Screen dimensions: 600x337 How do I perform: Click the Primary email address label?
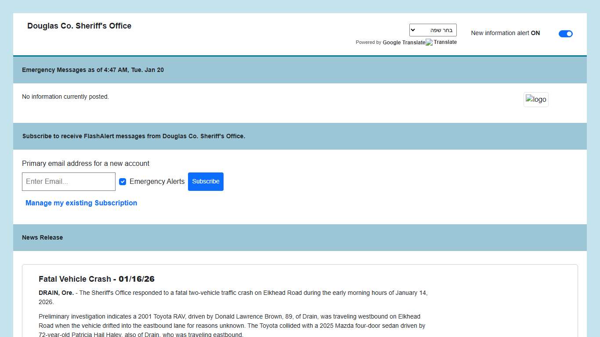click(x=86, y=163)
